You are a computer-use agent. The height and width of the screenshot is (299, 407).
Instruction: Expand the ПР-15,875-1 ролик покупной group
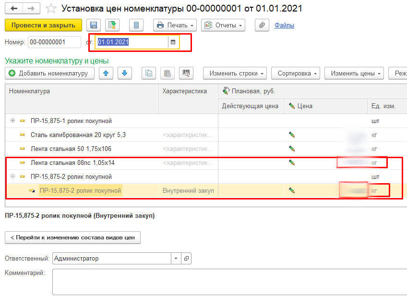point(12,121)
